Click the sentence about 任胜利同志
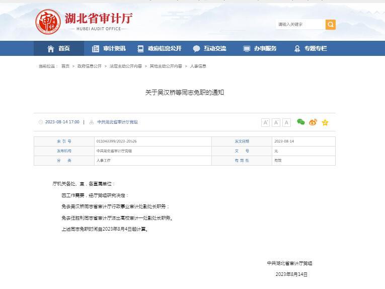Viewport: 385px width, 289px height. [x=117, y=218]
